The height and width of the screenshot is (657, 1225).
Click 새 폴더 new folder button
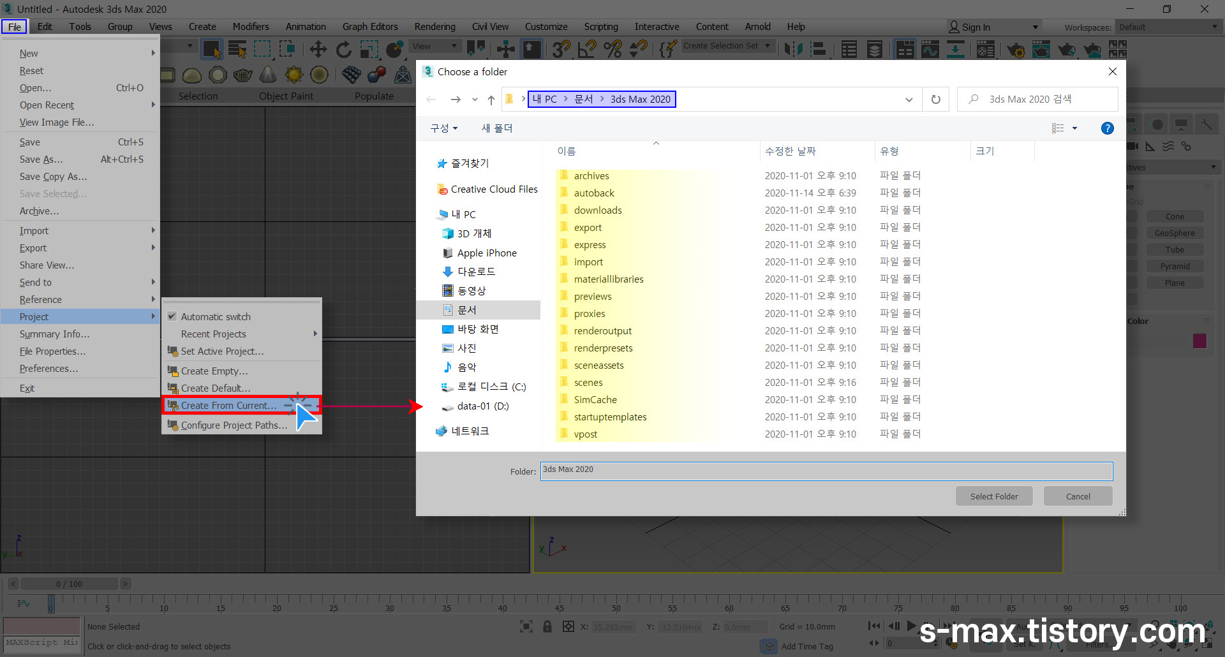coord(497,128)
